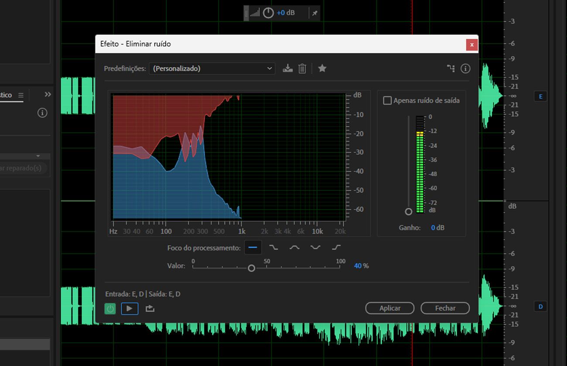Open the panel hamburger menu

click(20, 95)
